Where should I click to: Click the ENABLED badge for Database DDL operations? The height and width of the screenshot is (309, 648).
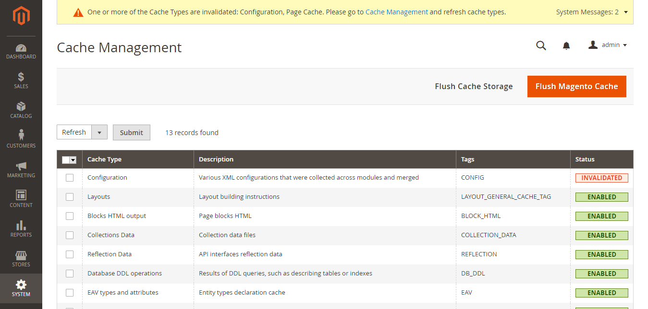coord(602,274)
